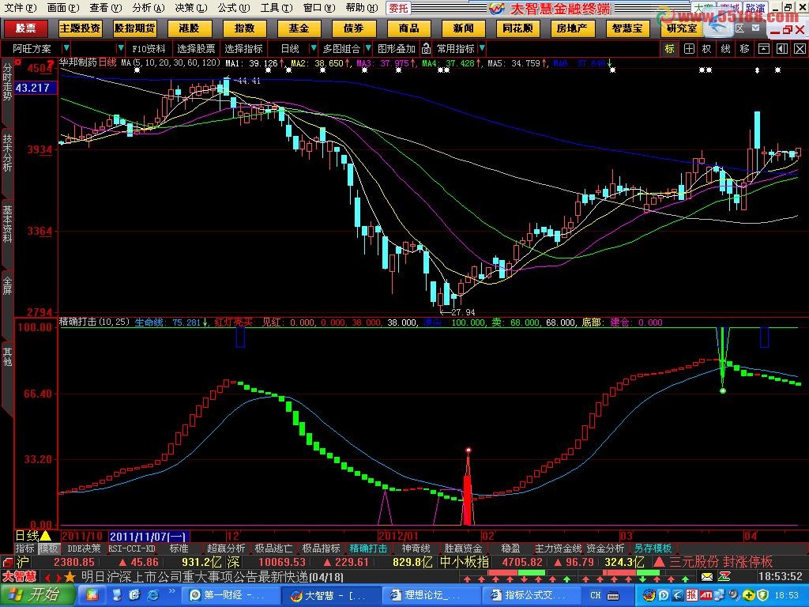Open the empty dropdown before F10资料
Viewport: 809px width, 607px height.
coord(121,48)
